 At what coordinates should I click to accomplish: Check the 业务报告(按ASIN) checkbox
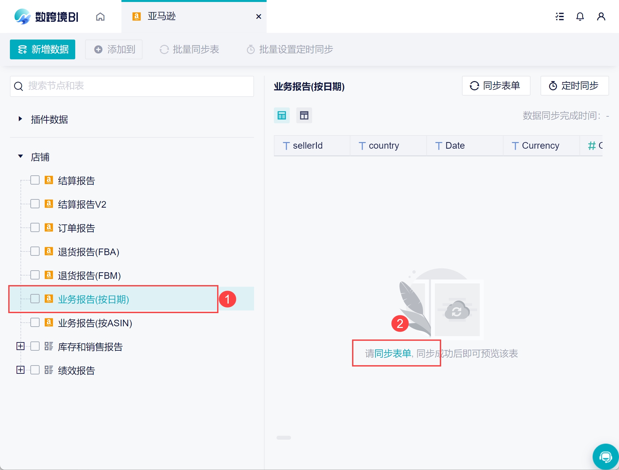[x=35, y=322]
